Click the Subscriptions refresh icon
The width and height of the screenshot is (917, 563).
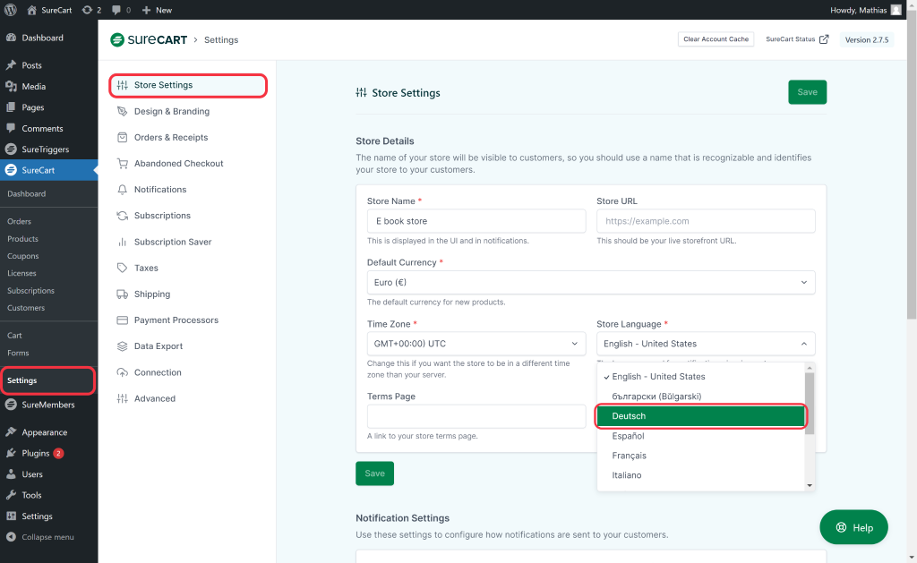pos(123,216)
